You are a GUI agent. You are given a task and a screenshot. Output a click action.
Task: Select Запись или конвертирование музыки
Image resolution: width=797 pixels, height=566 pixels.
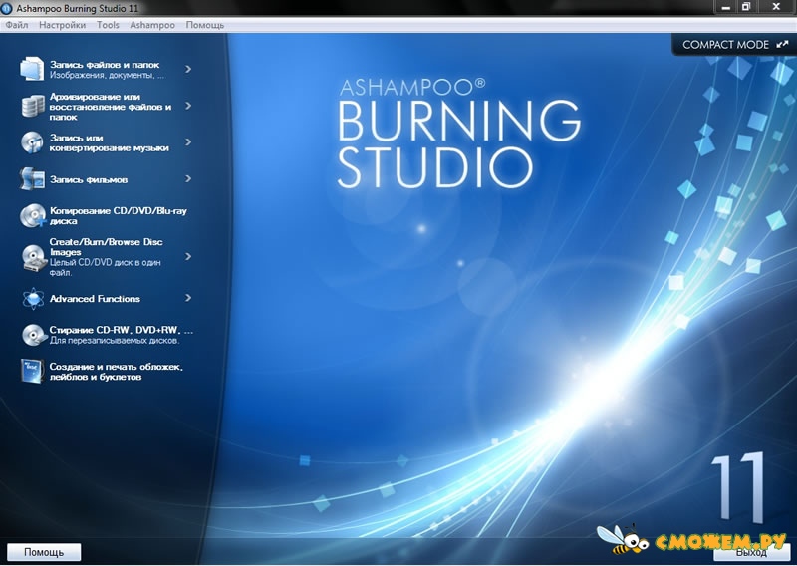tap(110, 142)
